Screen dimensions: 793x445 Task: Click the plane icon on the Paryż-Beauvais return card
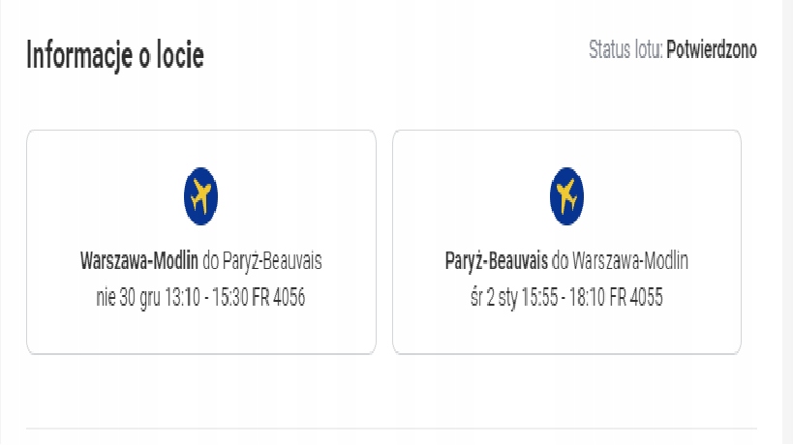coord(566,196)
